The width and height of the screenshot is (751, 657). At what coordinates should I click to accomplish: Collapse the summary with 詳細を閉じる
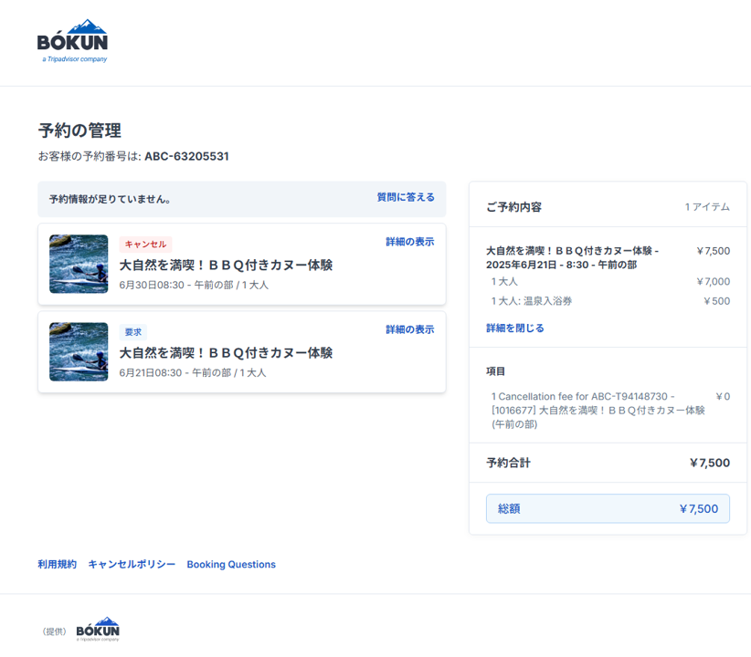tap(514, 328)
